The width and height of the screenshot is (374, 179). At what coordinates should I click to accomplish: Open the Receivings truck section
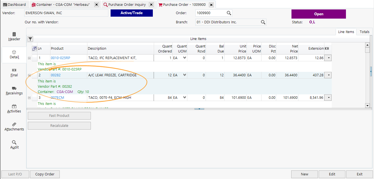14,90
